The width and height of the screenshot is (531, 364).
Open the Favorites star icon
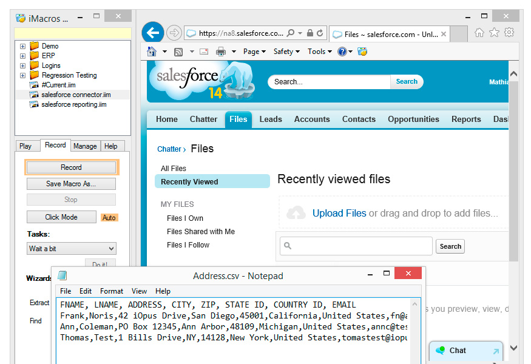pyautogui.click(x=494, y=33)
